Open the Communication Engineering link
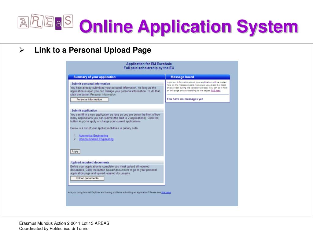 point(96,139)
